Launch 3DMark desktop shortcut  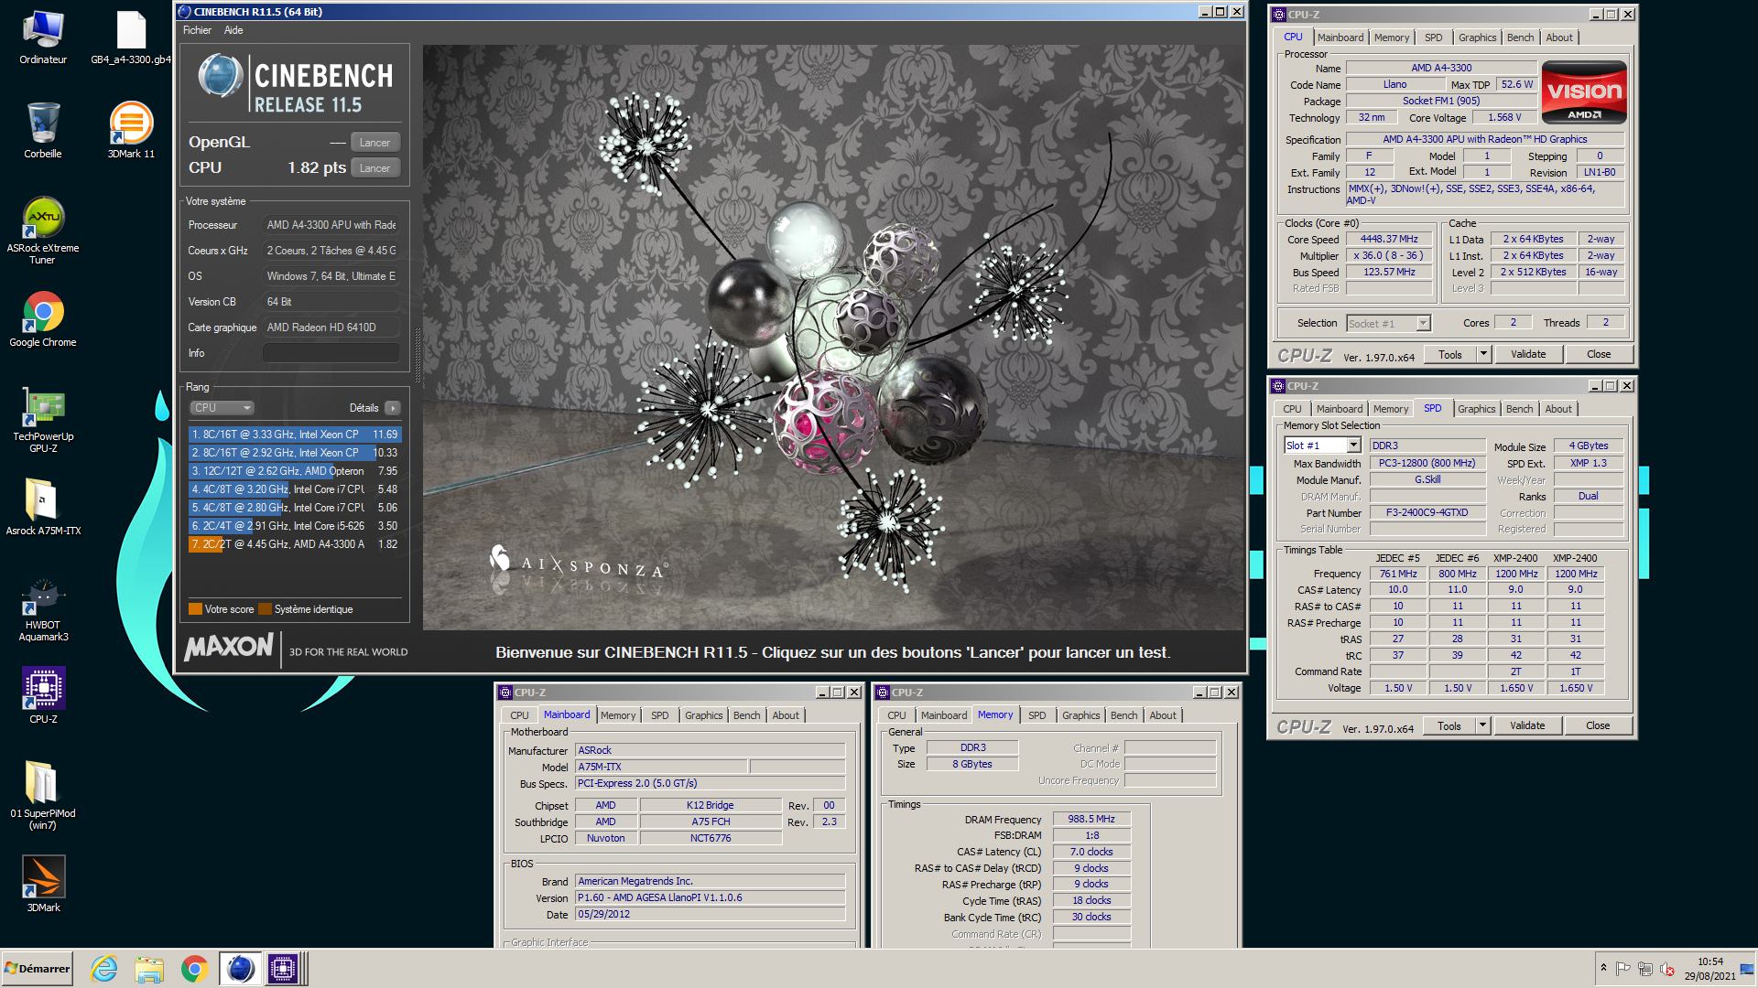43,884
